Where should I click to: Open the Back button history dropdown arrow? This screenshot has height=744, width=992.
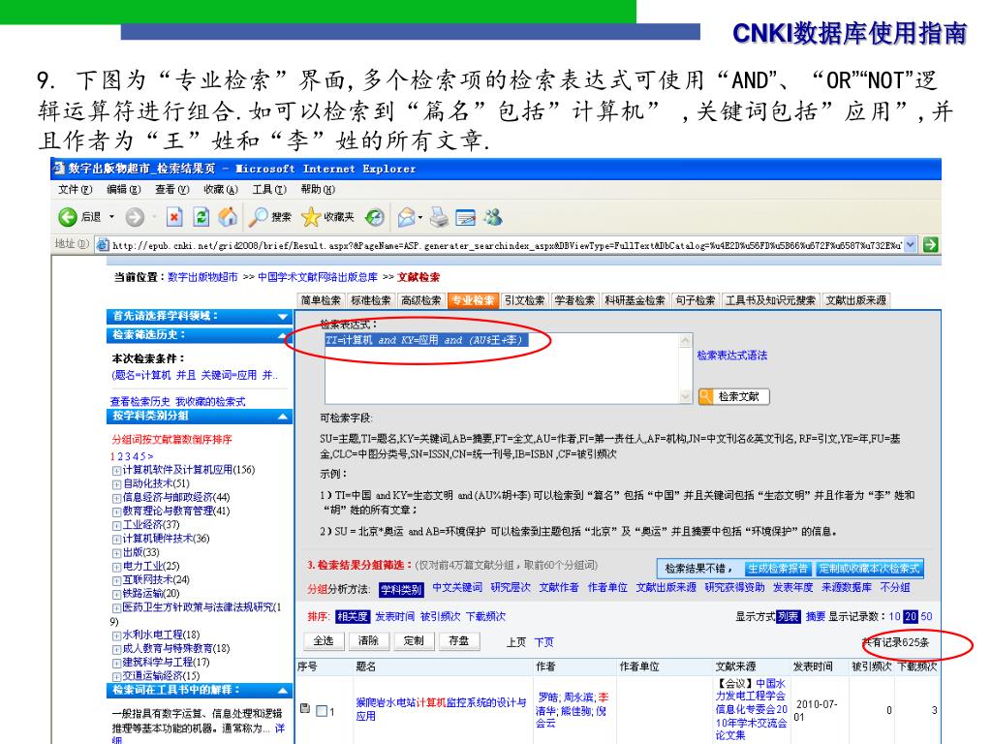(x=112, y=217)
